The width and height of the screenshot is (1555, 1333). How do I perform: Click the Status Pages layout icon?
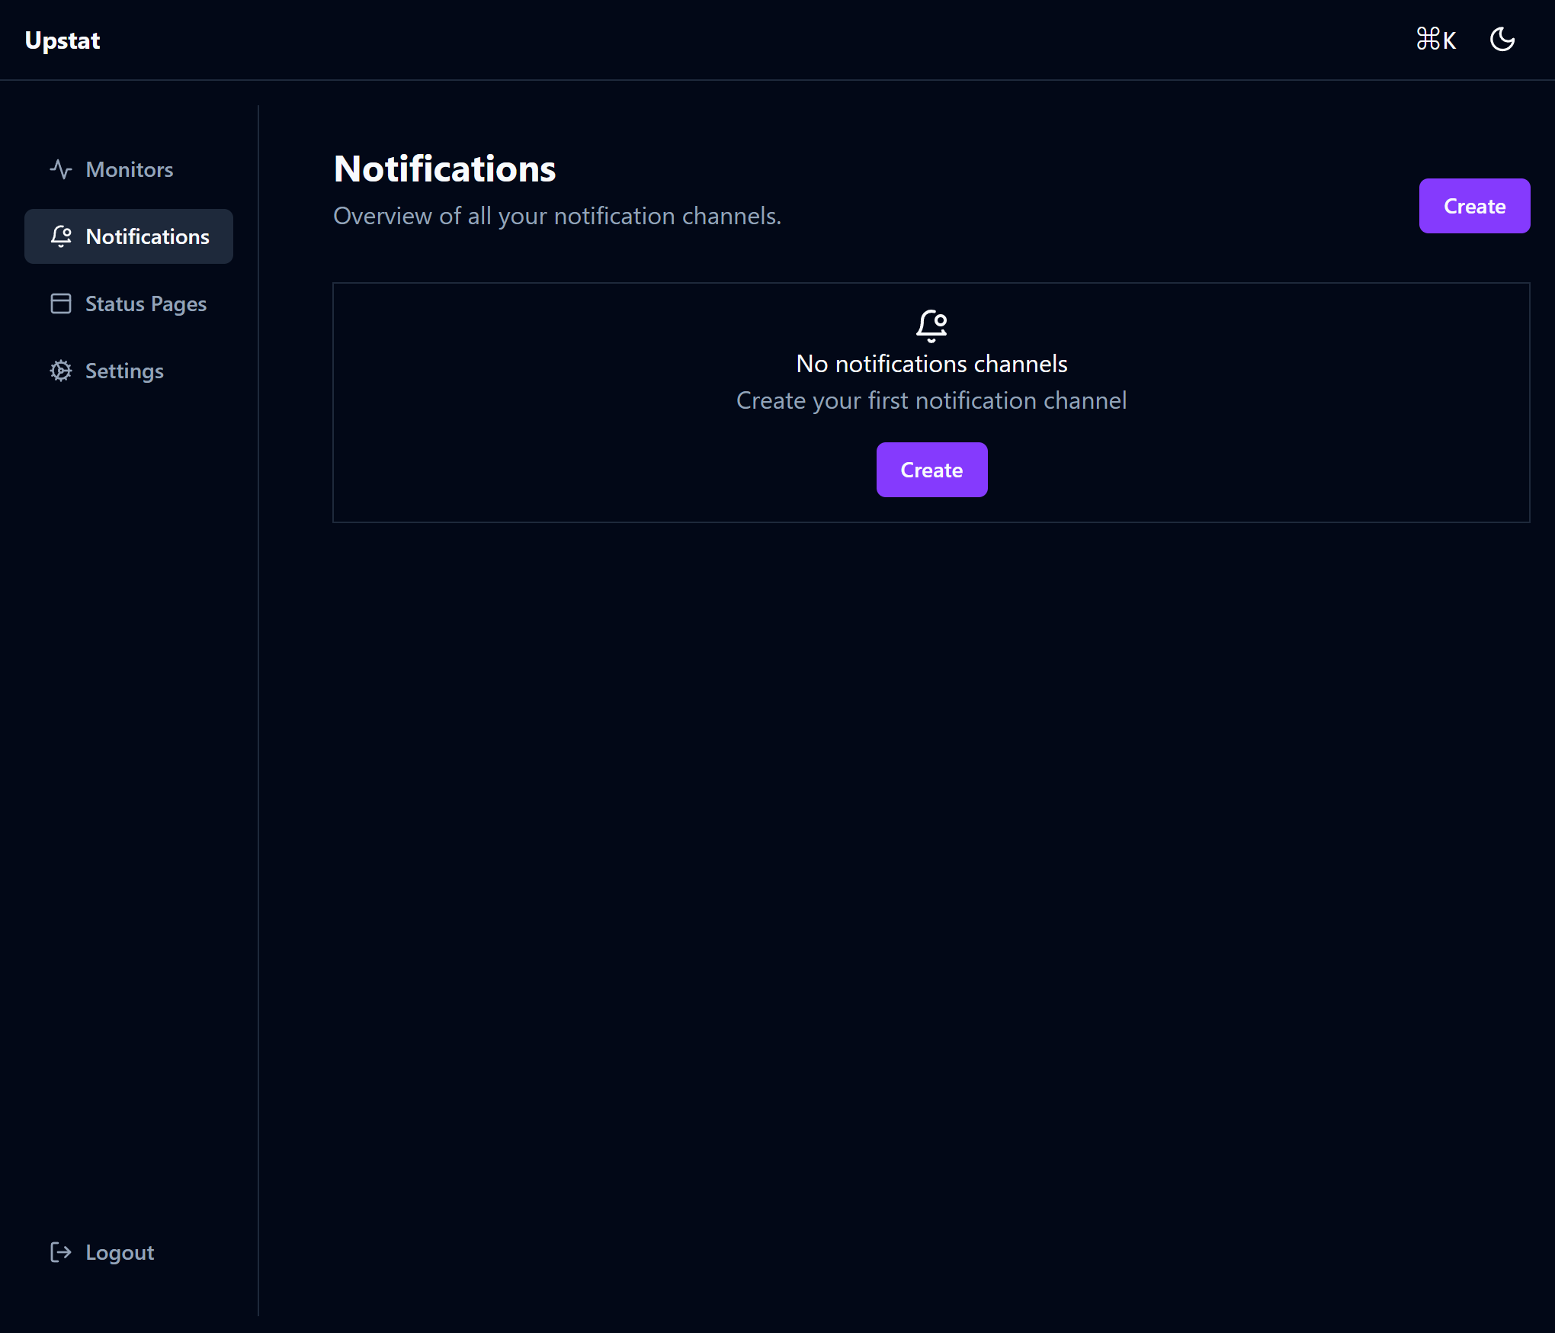[61, 304]
